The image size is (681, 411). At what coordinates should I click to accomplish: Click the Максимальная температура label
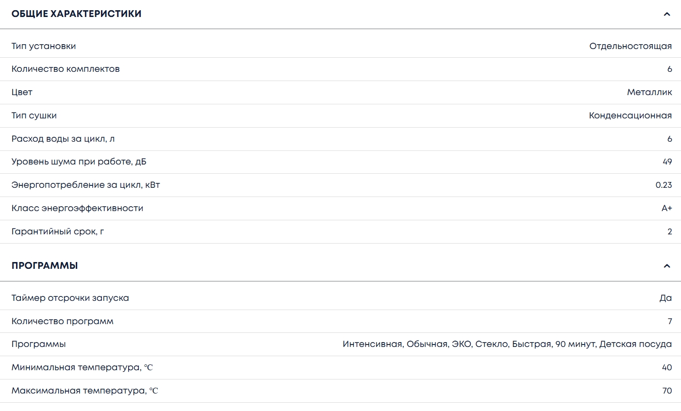coord(84,391)
